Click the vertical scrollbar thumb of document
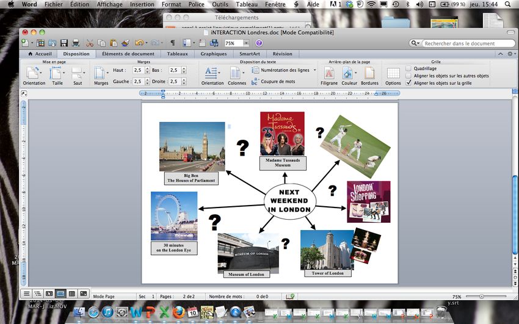The height and width of the screenshot is (324, 519). (515, 214)
